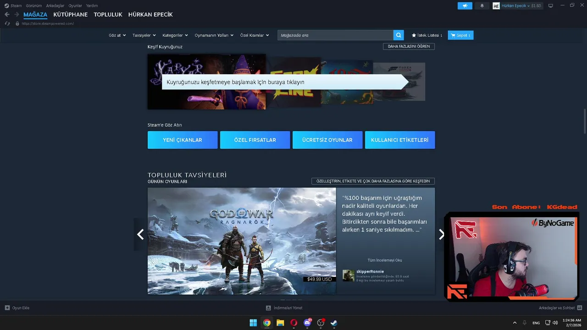Click the İndirmeleri Yönet download icon
The height and width of the screenshot is (330, 587).
point(269,308)
